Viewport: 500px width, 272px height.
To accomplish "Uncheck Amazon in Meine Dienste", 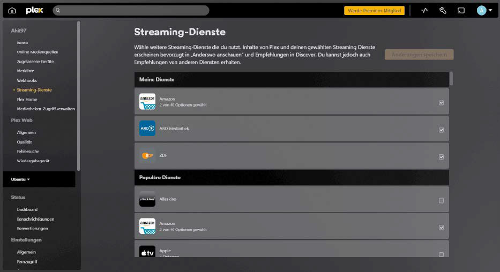I will coord(442,103).
